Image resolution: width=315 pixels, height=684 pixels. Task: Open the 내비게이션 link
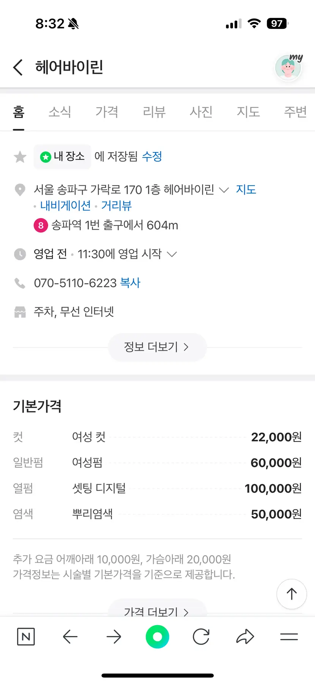click(x=65, y=206)
